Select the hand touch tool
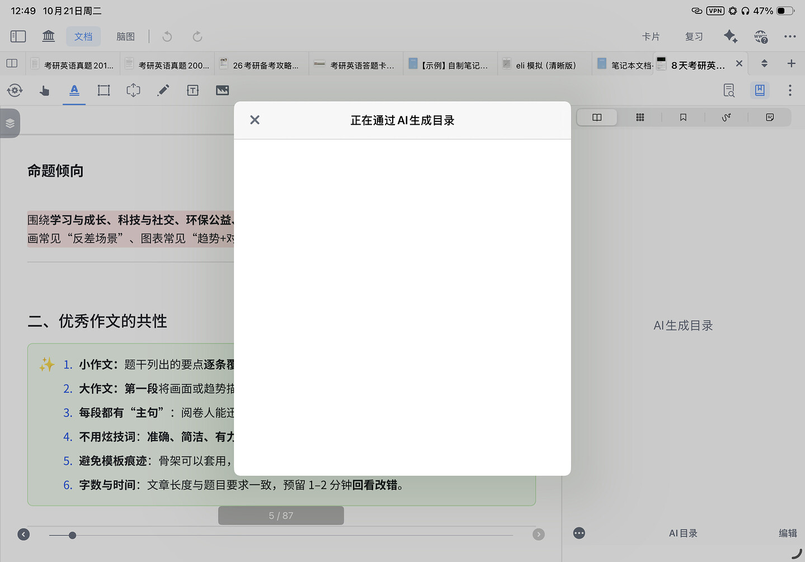Image resolution: width=805 pixels, height=562 pixels. 44,91
